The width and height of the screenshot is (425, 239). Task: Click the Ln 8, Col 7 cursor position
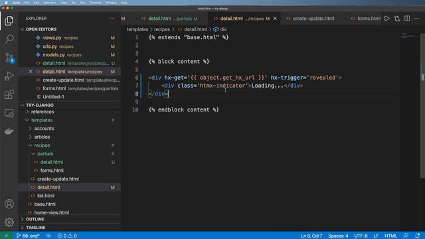[311, 236]
